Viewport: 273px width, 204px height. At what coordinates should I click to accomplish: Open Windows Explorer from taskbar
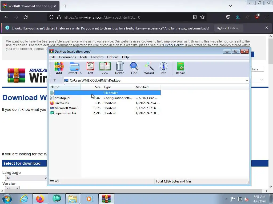[x=73, y=199]
